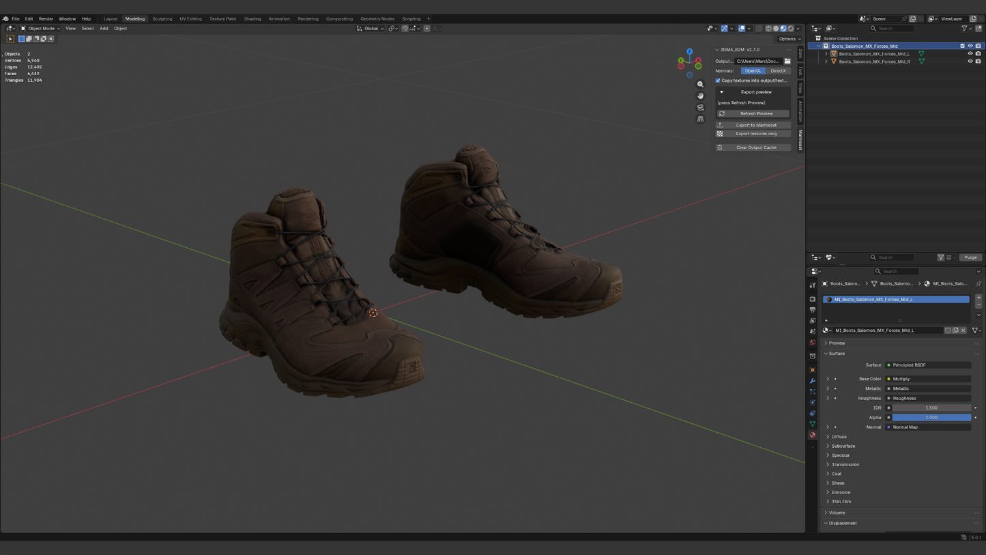
Task: Hide Boots_Salomon_MX_Forces_Mid_L object in viewport
Action: pyautogui.click(x=970, y=53)
